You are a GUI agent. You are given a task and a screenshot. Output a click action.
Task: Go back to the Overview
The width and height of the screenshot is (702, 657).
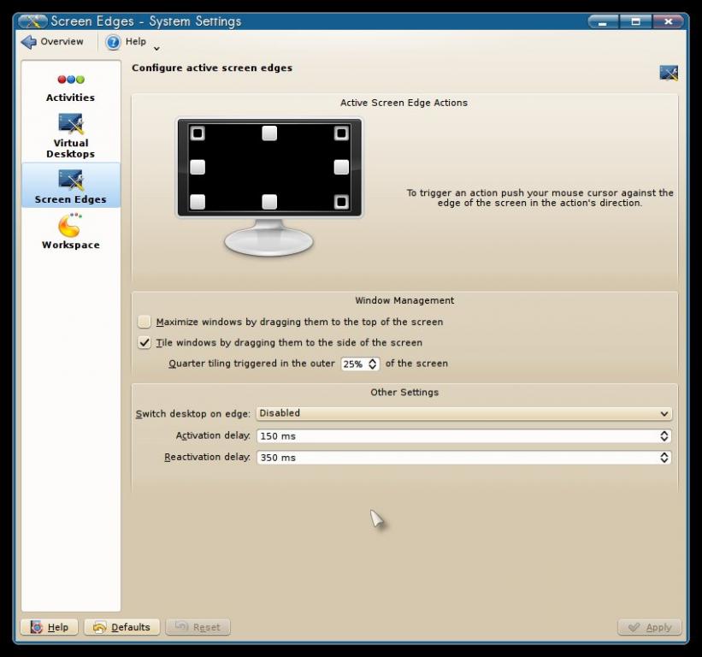click(53, 42)
